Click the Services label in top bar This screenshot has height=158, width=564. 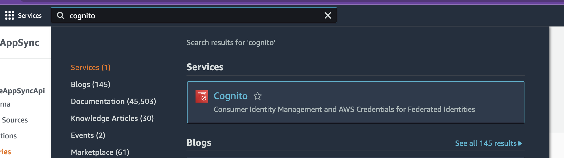[x=30, y=16]
